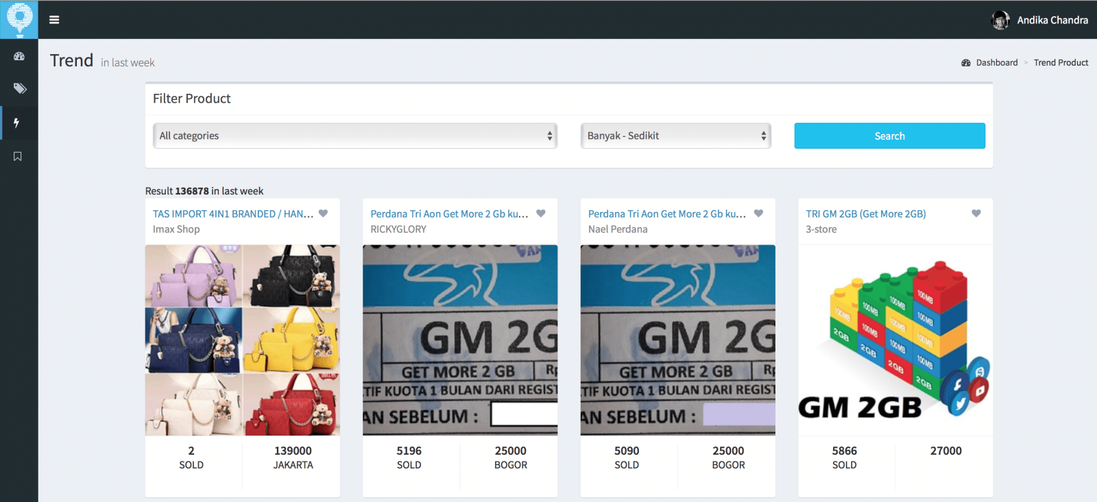This screenshot has height=502, width=1097.
Task: Click the 5090 sold count
Action: pyautogui.click(x=627, y=451)
